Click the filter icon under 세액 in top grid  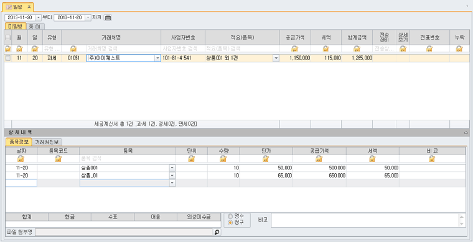point(325,48)
